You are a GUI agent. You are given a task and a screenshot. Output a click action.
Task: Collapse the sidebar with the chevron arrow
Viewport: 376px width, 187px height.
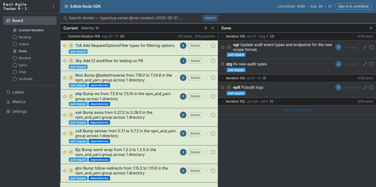coord(53,6)
